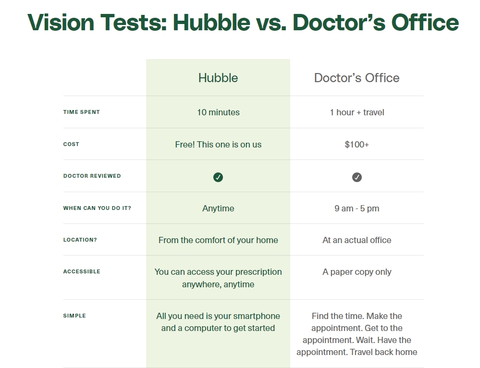
Task: Click 'From the comfort of your home'
Action: pyautogui.click(x=218, y=240)
